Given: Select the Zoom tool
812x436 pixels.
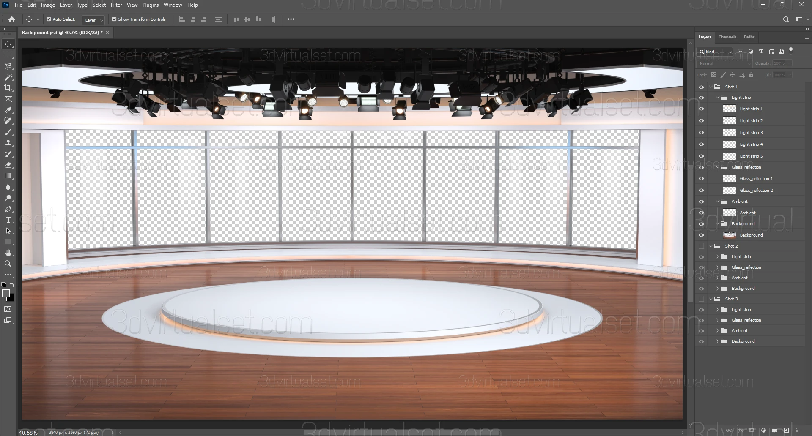Looking at the screenshot, I should (8, 264).
